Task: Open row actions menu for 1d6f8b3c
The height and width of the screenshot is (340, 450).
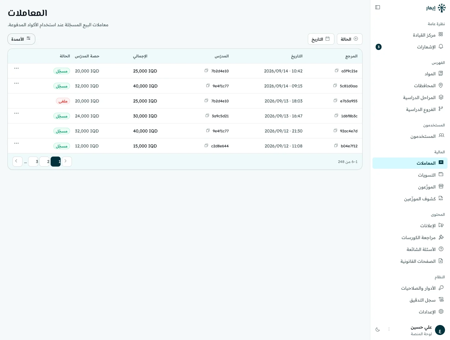Action: tap(17, 113)
